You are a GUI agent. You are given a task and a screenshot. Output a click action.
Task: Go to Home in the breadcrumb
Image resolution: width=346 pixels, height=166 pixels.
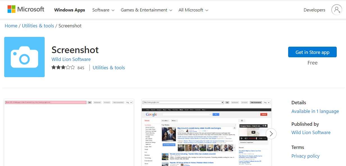coord(11,26)
